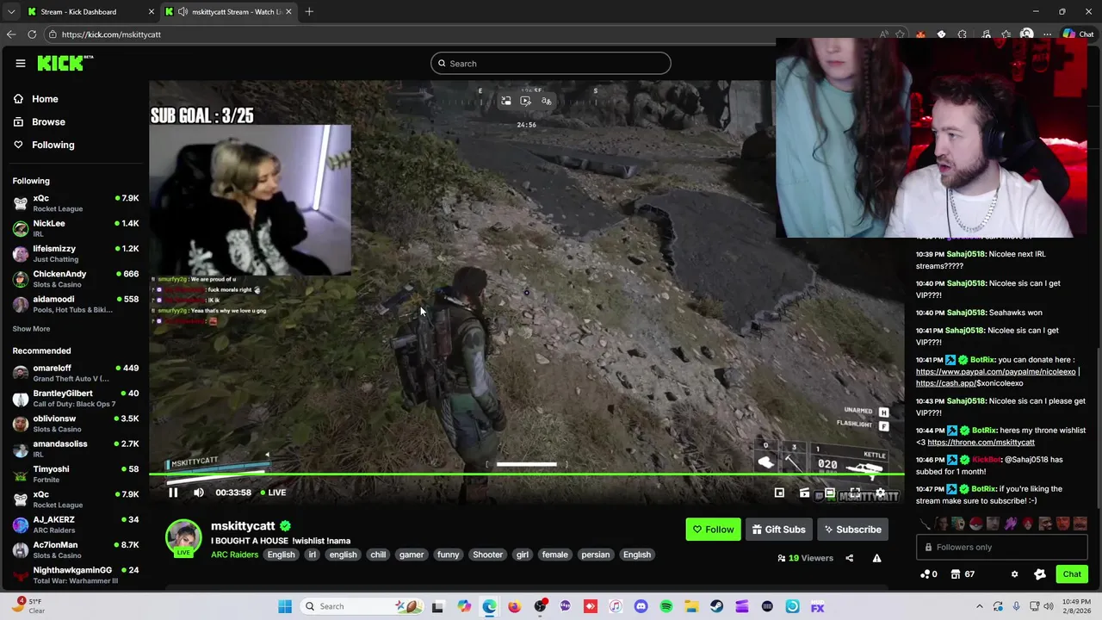Report the stream using warning icon
Screen dimensions: 1102x620
coord(876,558)
